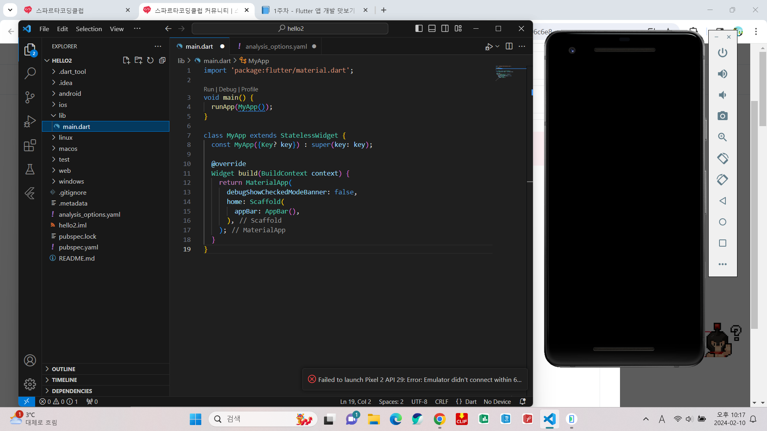Open Customize Layout options
The width and height of the screenshot is (767, 431).
pos(458,28)
